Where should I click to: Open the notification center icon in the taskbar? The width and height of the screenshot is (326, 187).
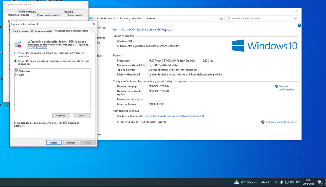click(x=320, y=182)
